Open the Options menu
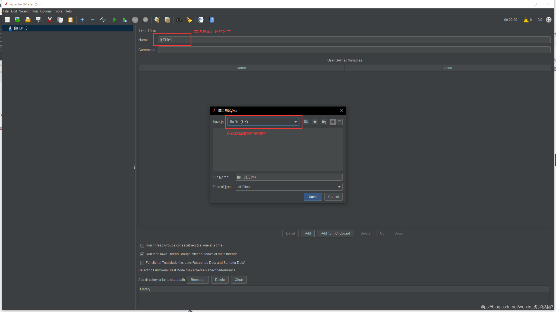Screen dimensions: 556x312 (x=46, y=11)
